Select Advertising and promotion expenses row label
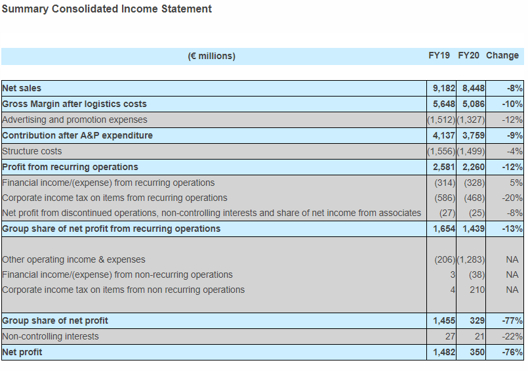The width and height of the screenshot is (528, 371). click(75, 120)
